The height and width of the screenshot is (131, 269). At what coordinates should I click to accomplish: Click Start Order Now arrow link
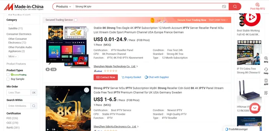point(218,20)
